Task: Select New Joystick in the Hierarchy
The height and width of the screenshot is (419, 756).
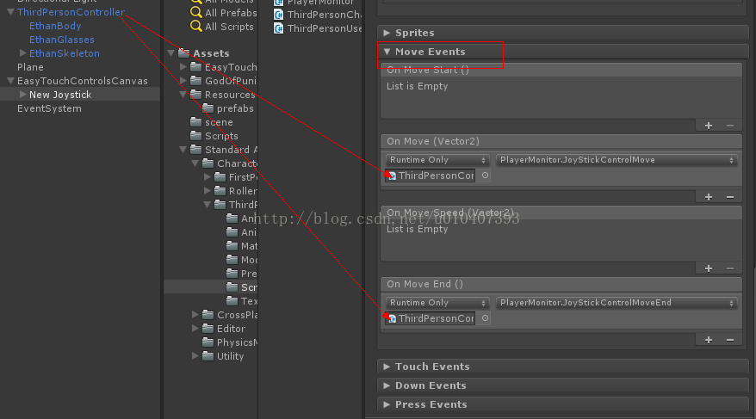Action: 60,95
